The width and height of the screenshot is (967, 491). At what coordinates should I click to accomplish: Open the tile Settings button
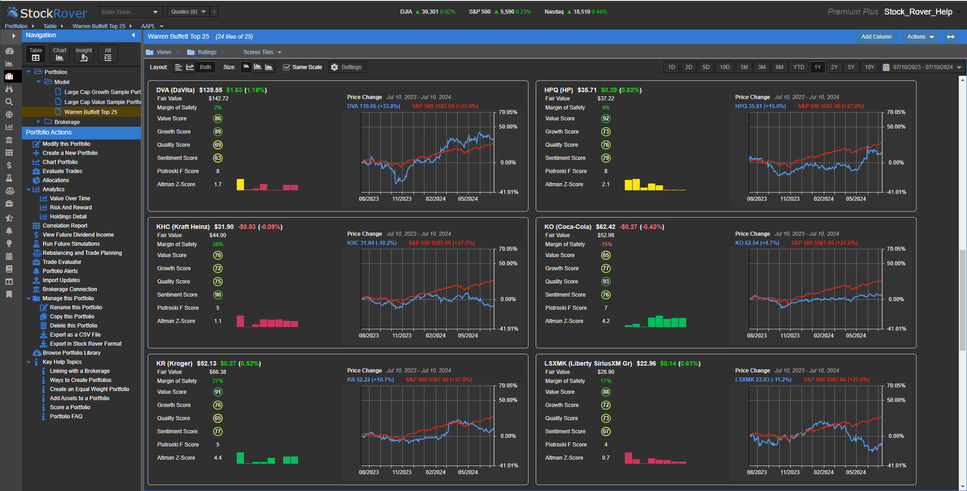point(346,67)
